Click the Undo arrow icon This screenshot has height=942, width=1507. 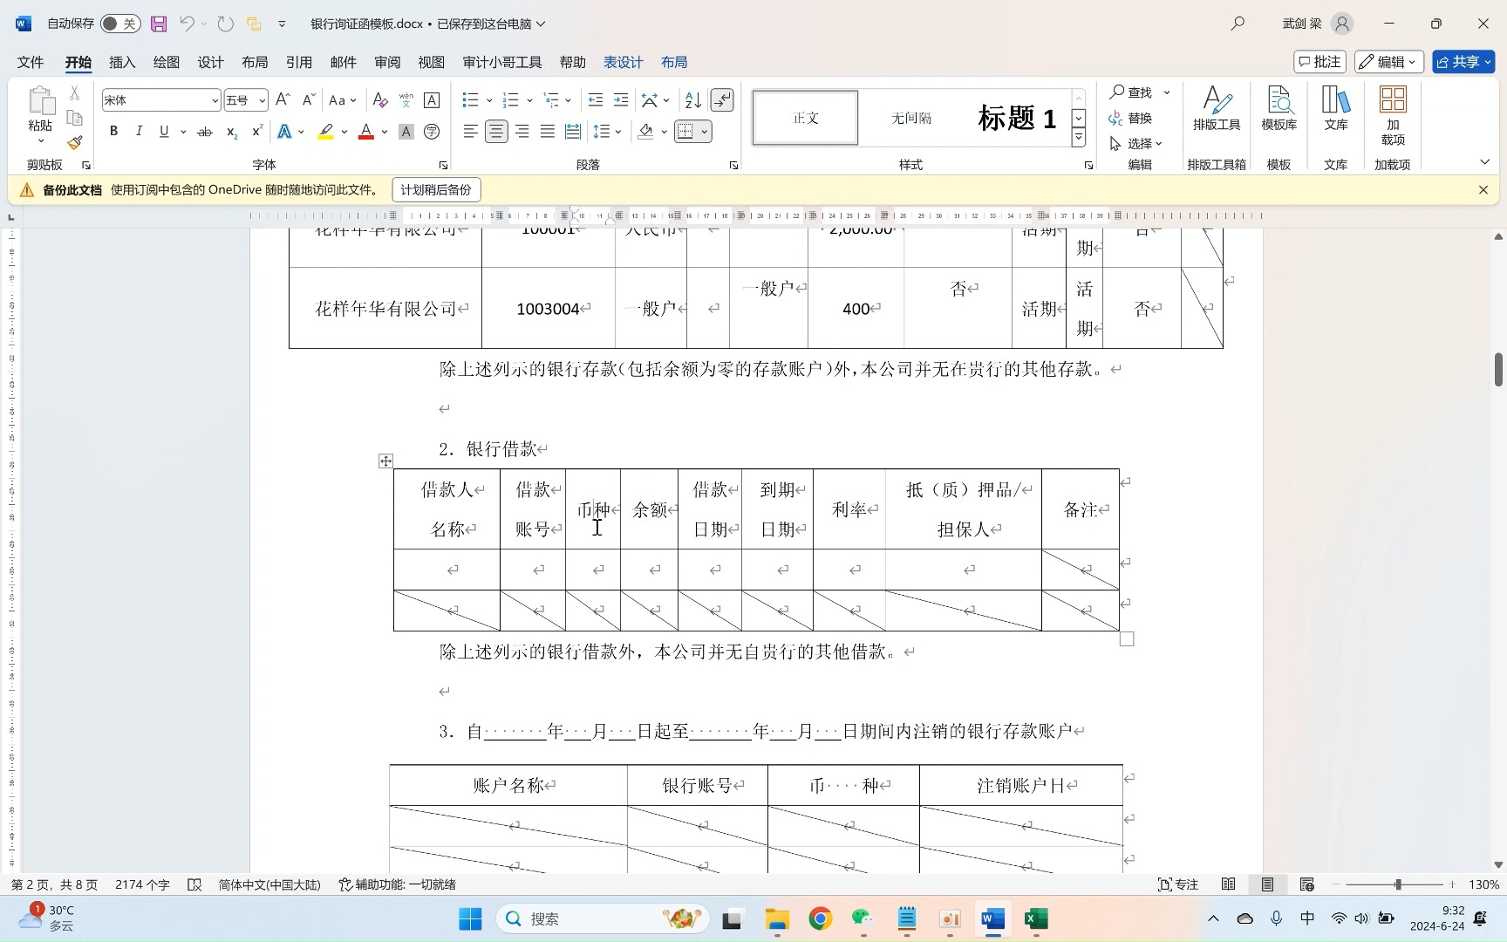pos(187,24)
